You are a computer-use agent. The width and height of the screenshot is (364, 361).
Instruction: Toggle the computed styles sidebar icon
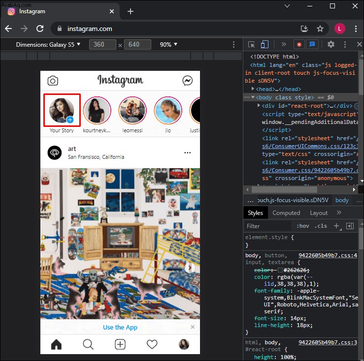tap(350, 226)
